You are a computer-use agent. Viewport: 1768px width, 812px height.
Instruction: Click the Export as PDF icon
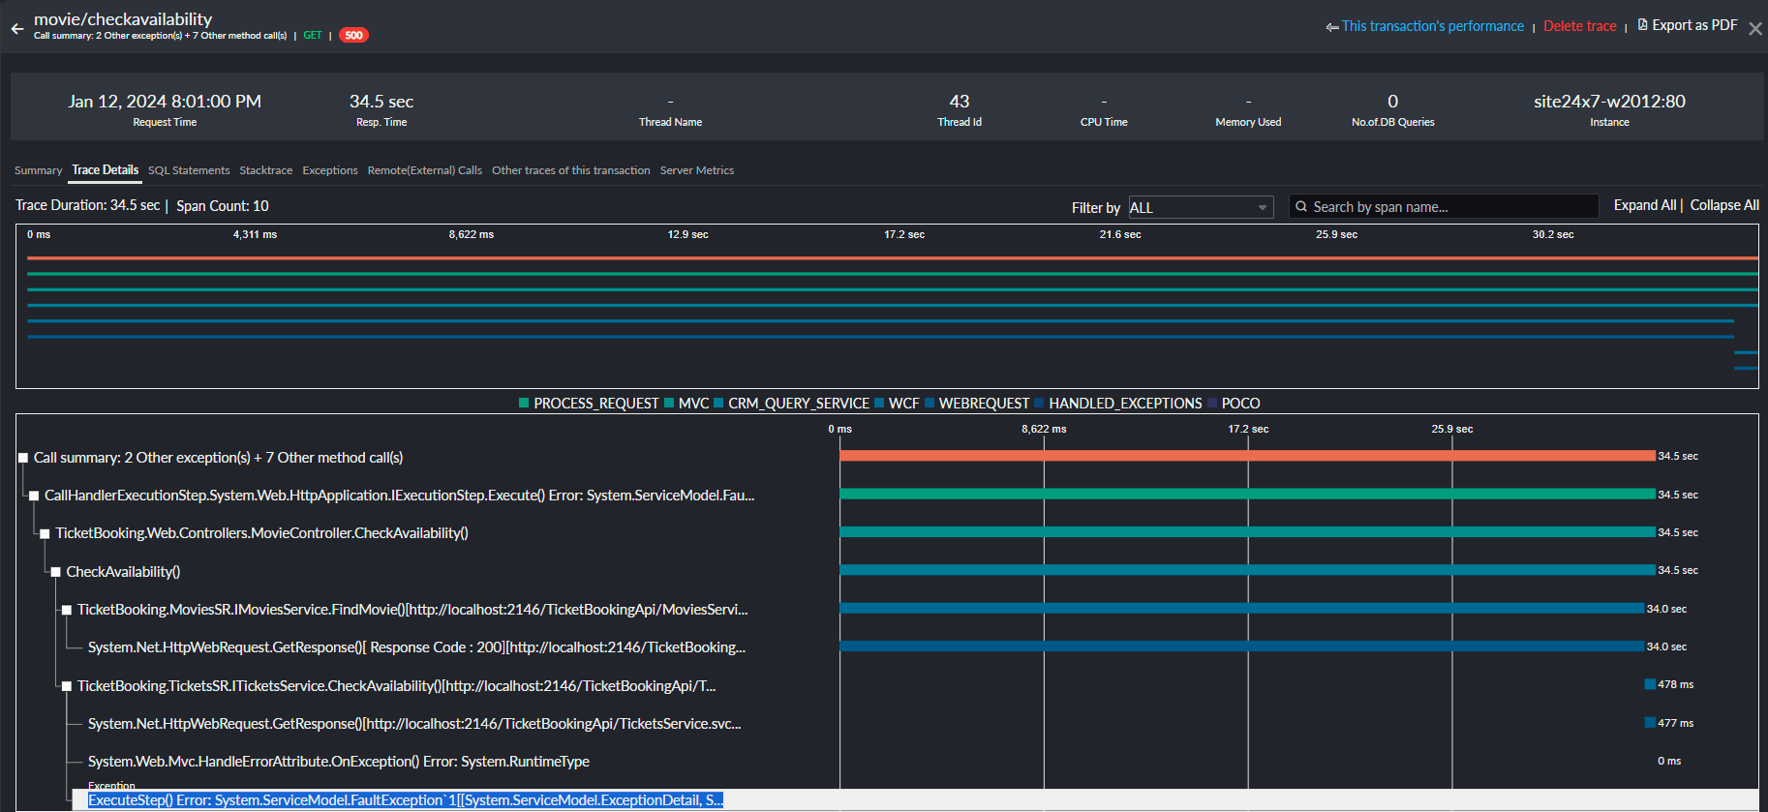point(1642,25)
